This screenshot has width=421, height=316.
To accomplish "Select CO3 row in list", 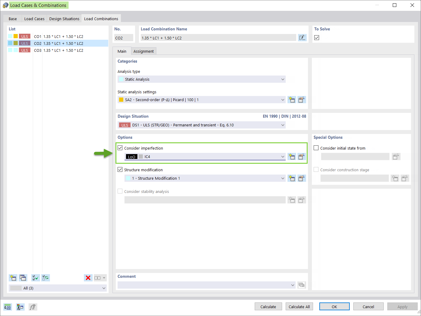I will coord(58,50).
